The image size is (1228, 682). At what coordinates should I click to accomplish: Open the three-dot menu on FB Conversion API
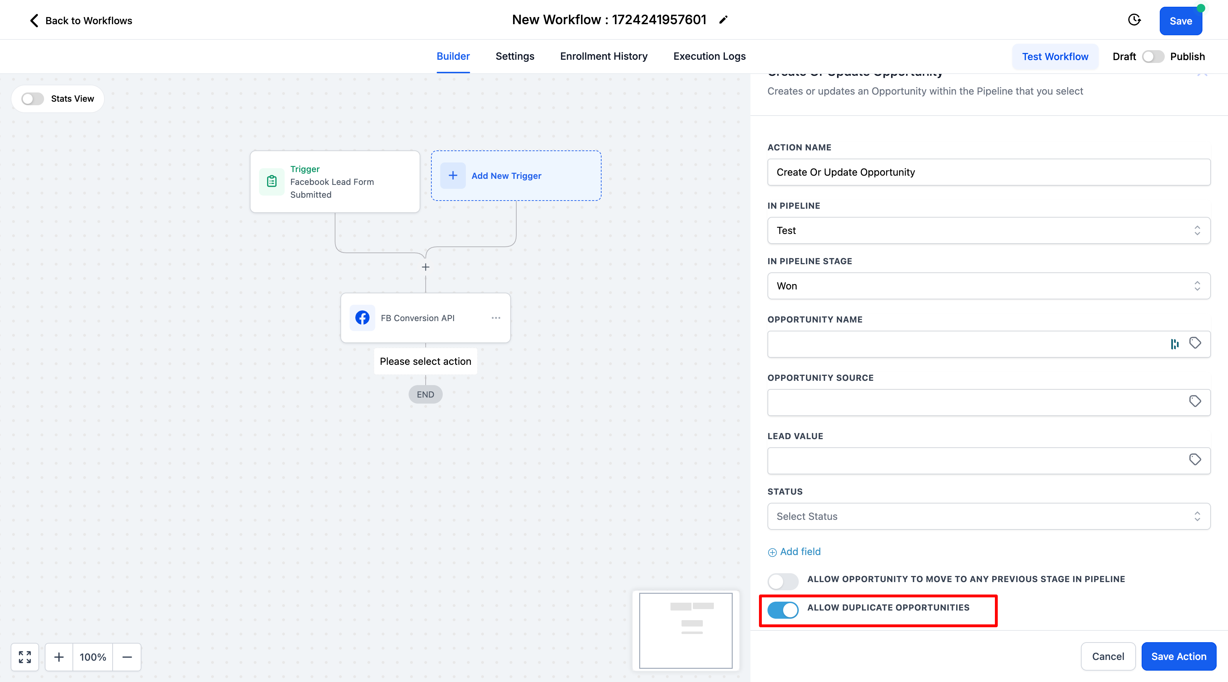(496, 318)
